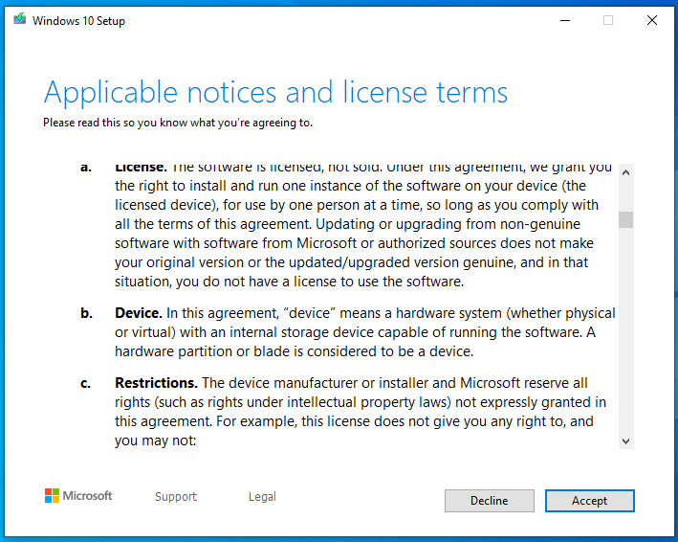Viewport: 678px width, 542px height.
Task: Click the Microsoft logo
Action: tap(78, 496)
